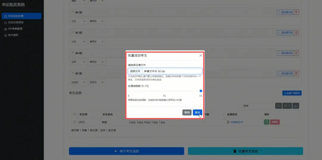Click the red delete button for student 2823
This screenshot has width=322, height=160.
coord(275,122)
